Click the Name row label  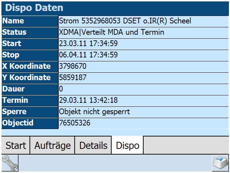tap(30, 21)
